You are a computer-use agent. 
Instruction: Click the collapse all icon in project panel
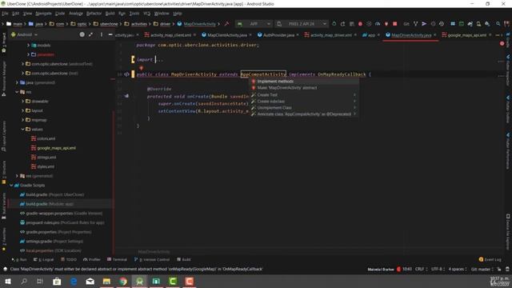point(90,34)
